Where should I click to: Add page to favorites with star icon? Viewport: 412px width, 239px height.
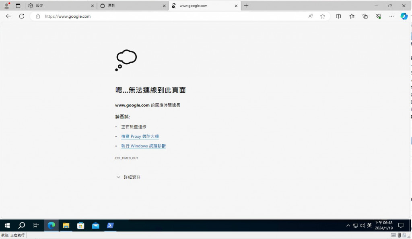click(x=323, y=16)
